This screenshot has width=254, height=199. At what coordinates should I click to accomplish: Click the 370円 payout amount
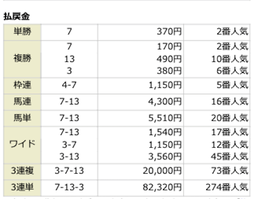(169, 32)
